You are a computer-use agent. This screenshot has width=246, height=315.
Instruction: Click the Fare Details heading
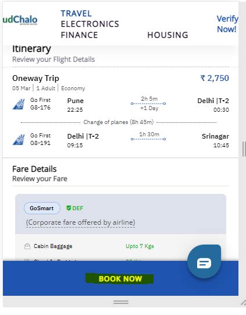[x=34, y=169]
